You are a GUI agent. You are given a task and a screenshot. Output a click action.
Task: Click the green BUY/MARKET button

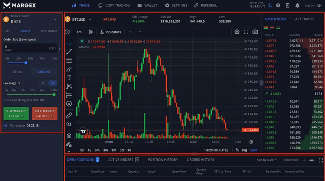pos(16,113)
